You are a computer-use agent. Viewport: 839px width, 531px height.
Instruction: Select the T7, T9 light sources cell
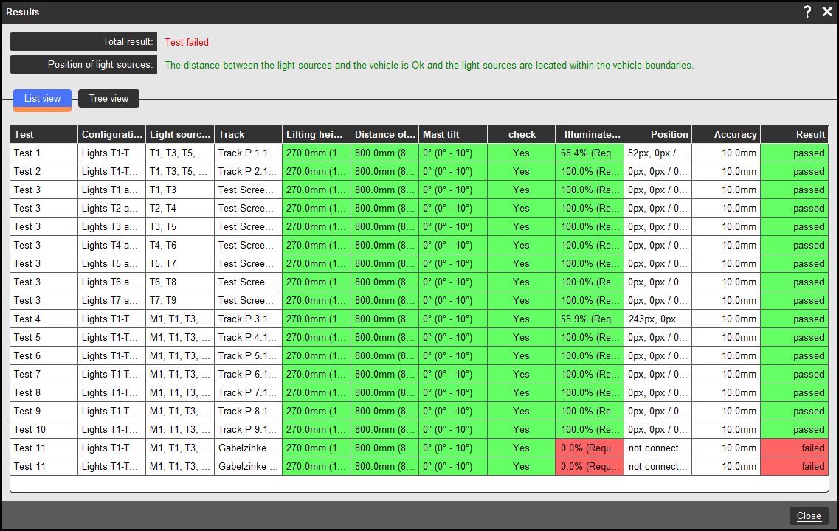pyautogui.click(x=180, y=300)
